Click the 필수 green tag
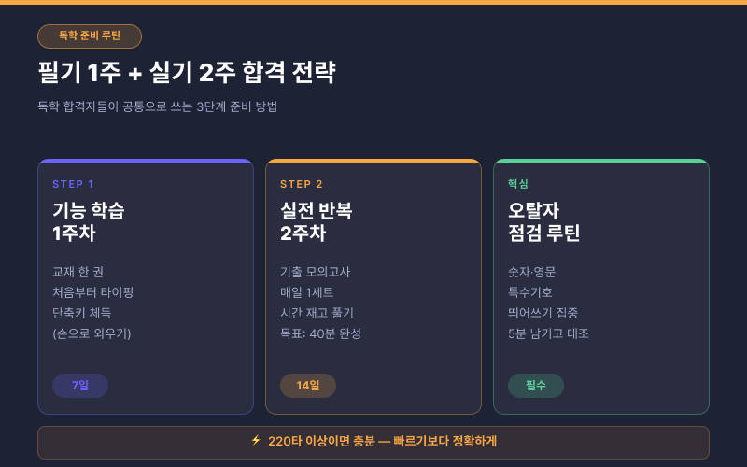 click(x=535, y=386)
